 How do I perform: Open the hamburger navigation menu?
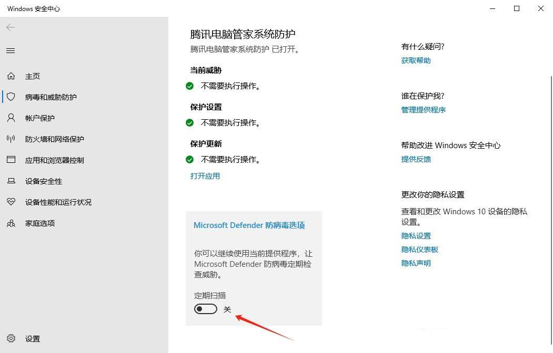pyautogui.click(x=11, y=50)
